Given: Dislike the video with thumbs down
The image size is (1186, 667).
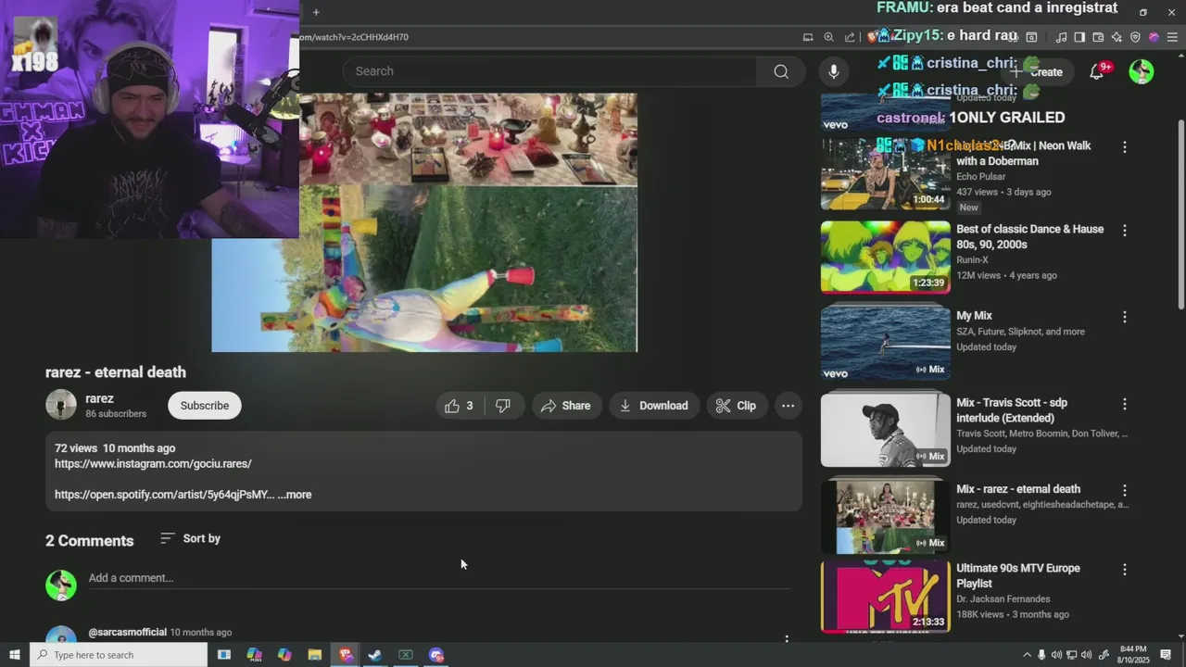Looking at the screenshot, I should pyautogui.click(x=503, y=406).
